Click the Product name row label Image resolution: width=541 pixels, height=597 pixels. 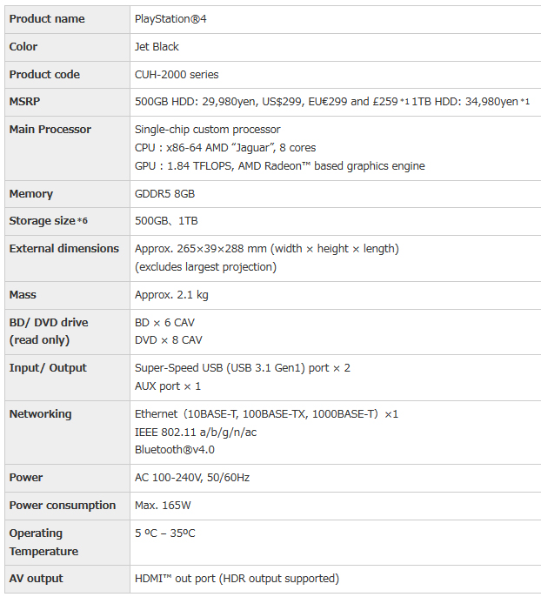(47, 19)
